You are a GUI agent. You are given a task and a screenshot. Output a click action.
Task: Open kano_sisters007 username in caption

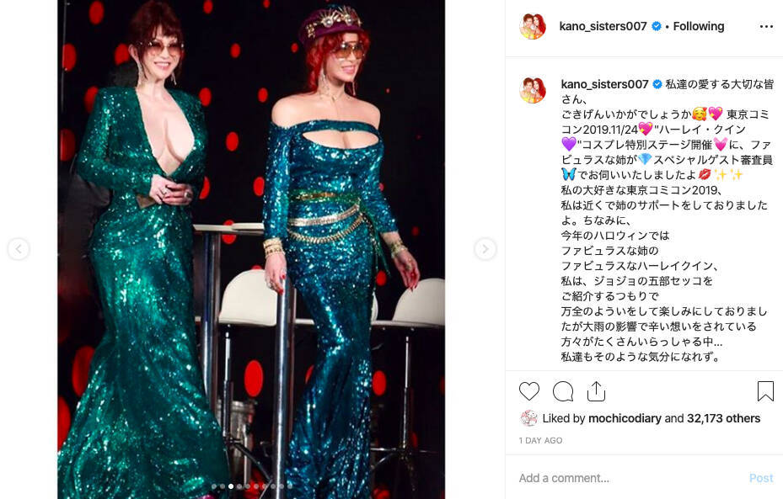604,84
